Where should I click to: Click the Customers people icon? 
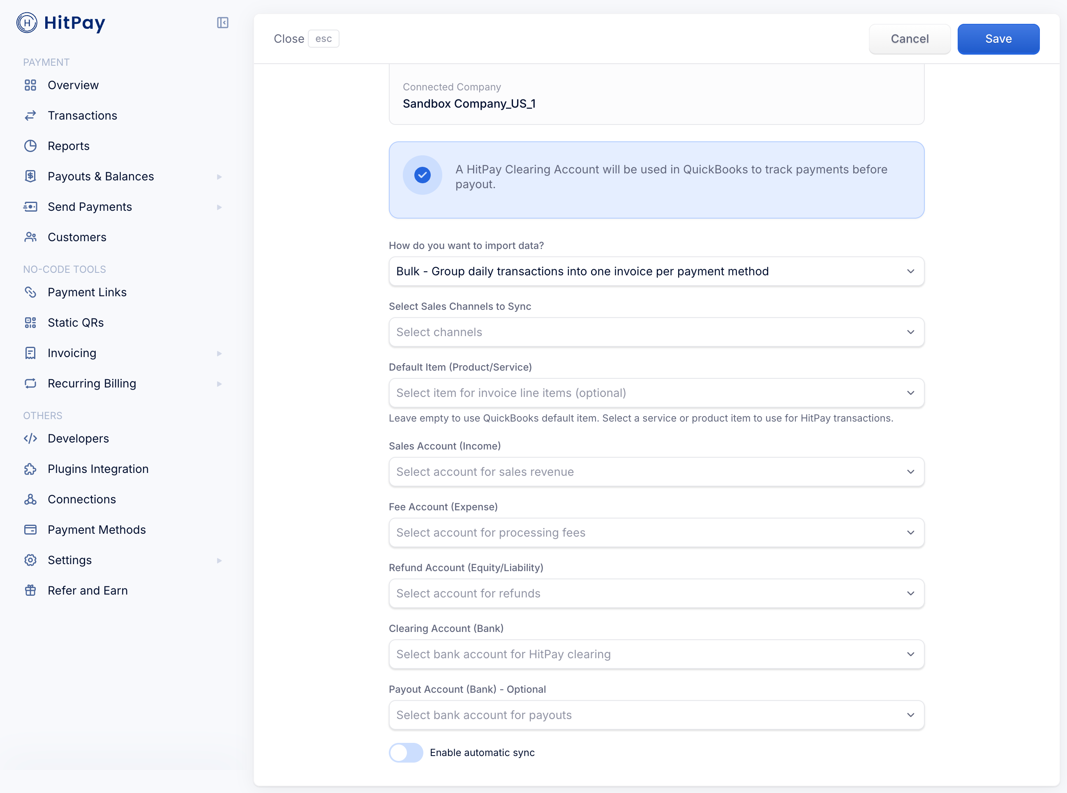click(30, 237)
